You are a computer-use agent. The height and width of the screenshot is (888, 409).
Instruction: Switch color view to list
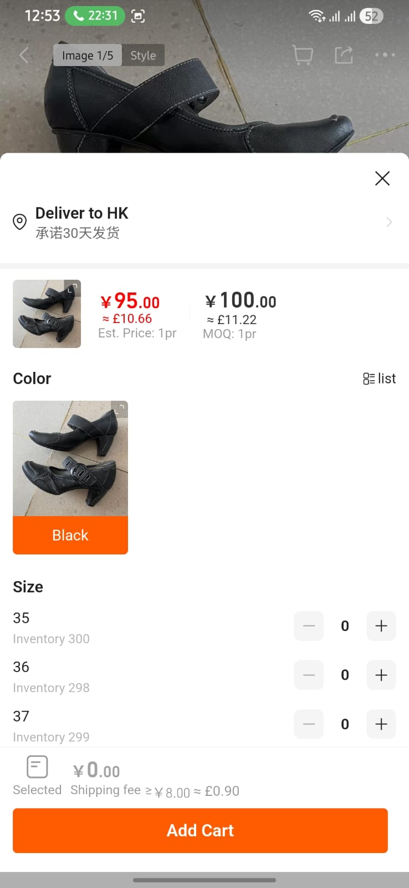click(x=380, y=379)
